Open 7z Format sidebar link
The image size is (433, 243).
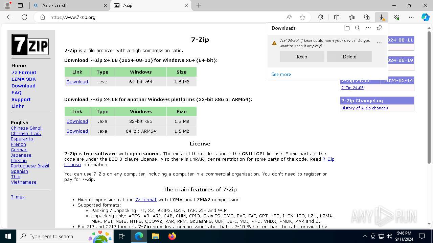click(24, 72)
